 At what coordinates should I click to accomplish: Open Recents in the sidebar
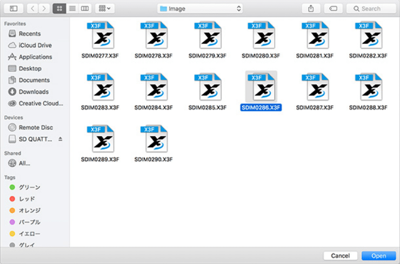(30, 34)
